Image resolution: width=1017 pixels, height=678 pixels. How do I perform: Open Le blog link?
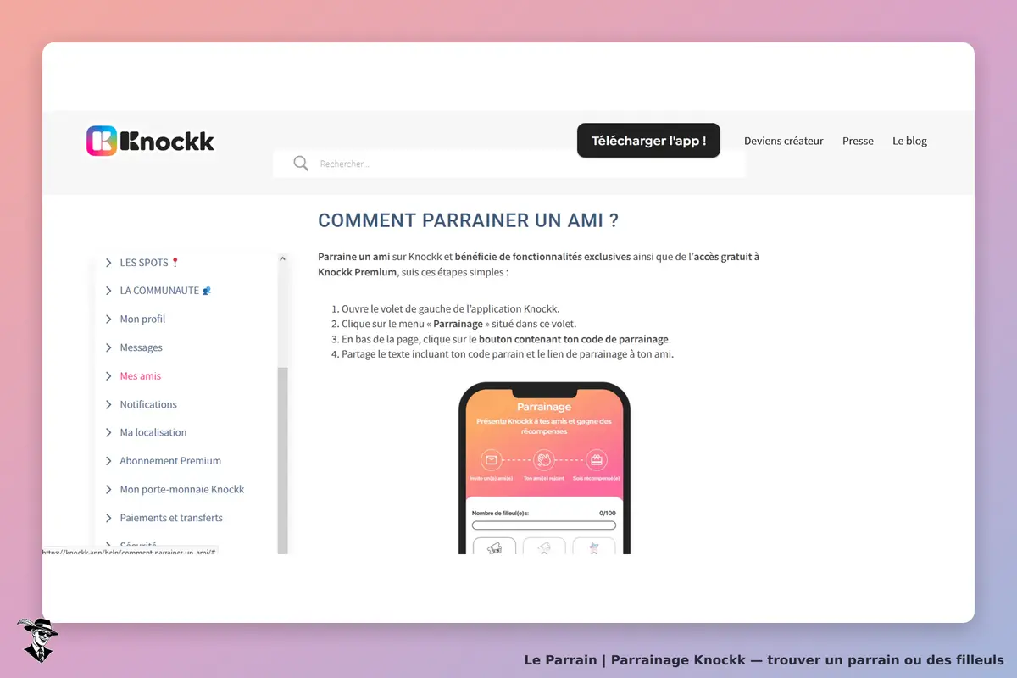[909, 141]
